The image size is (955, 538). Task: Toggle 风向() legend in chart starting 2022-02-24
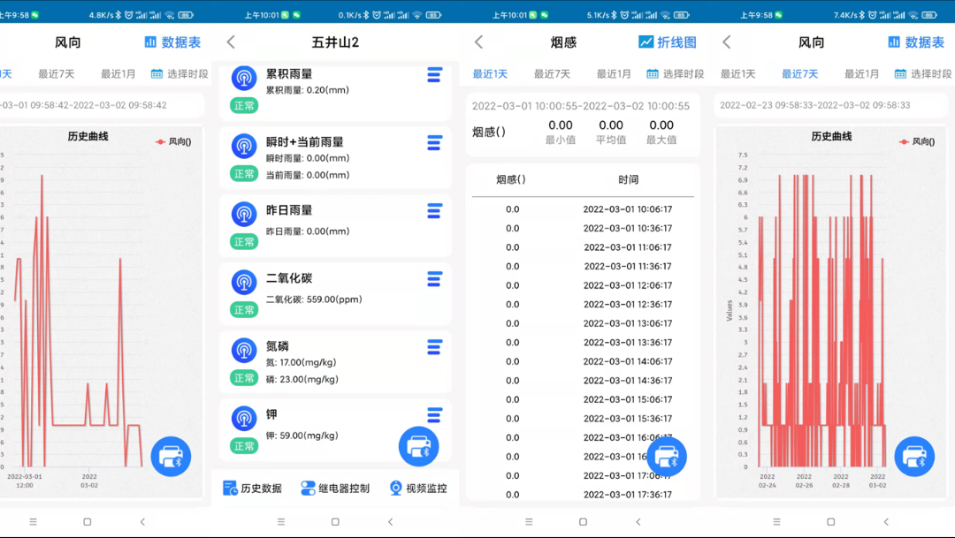click(x=916, y=141)
